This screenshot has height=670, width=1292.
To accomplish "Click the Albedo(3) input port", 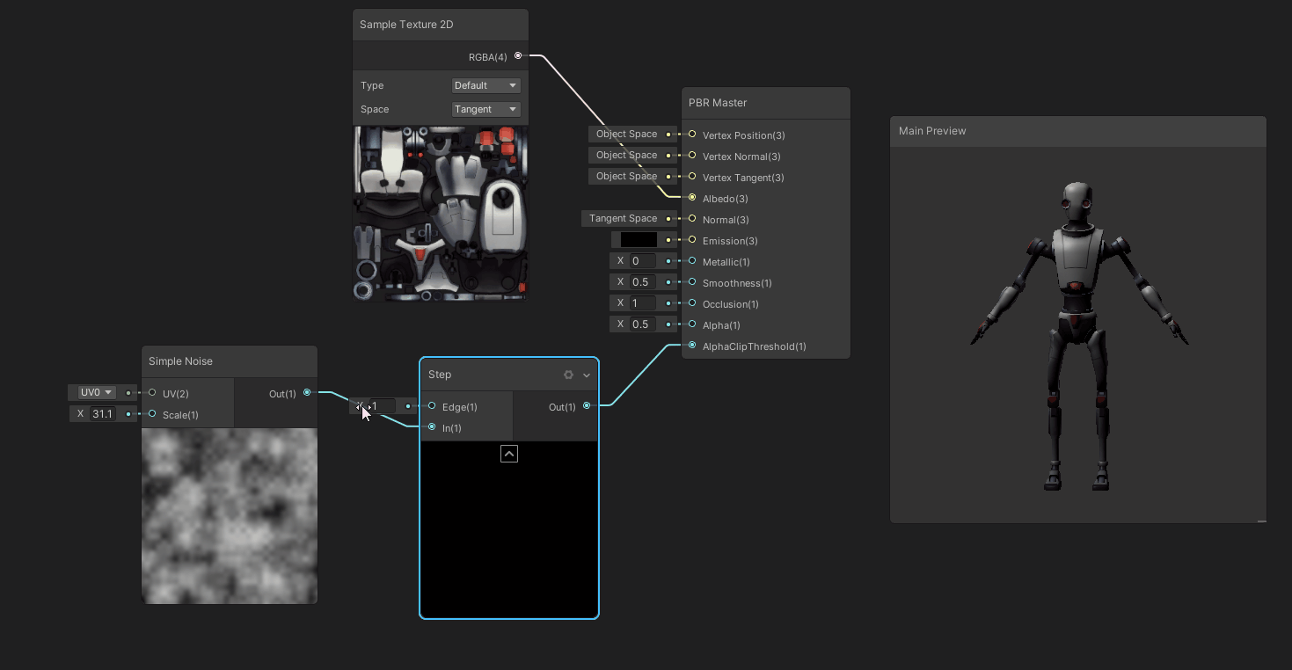I will 692,198.
